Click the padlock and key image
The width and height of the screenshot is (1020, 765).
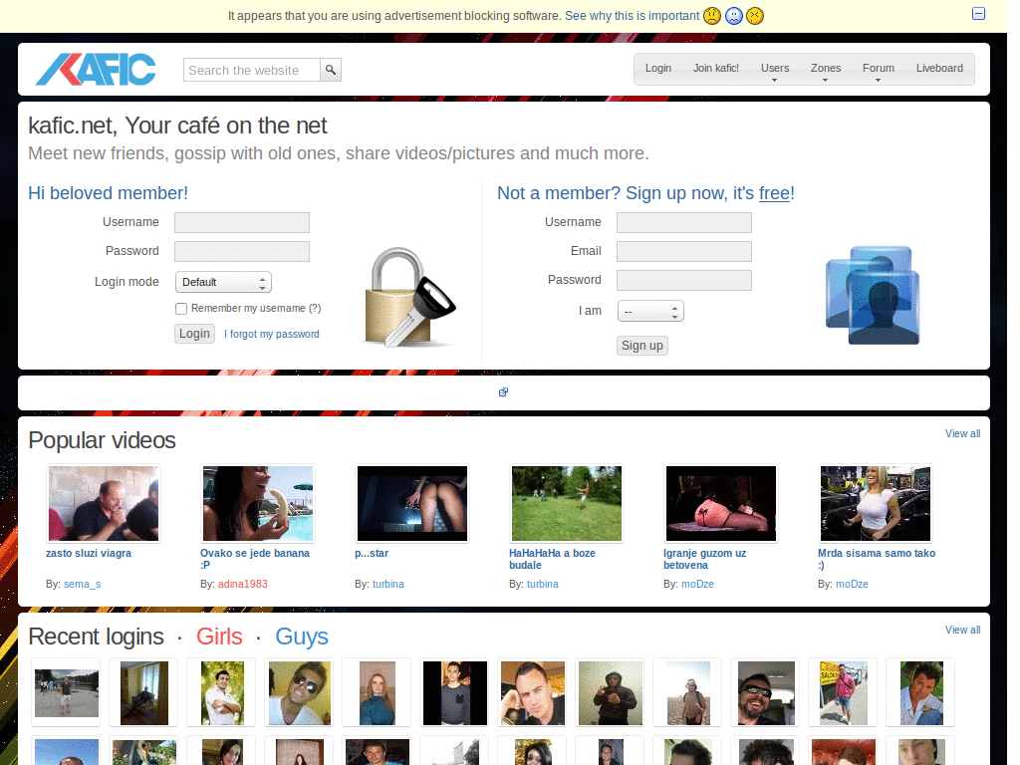(x=409, y=297)
